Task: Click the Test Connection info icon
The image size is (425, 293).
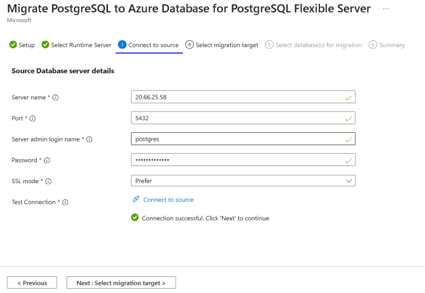Action: click(x=65, y=202)
